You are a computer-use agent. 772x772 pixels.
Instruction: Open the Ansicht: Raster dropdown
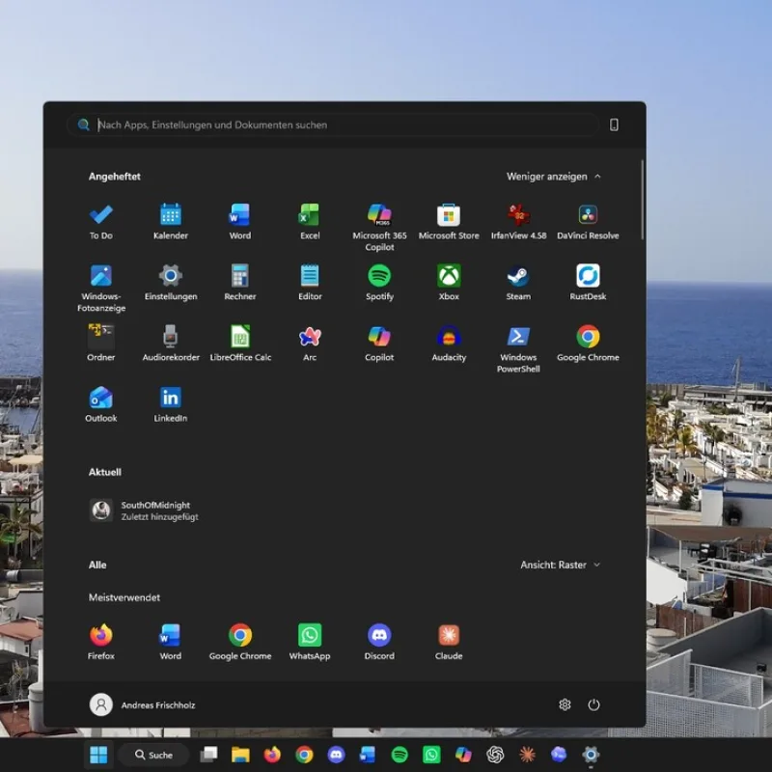coord(561,565)
